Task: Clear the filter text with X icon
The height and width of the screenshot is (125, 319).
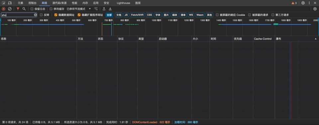Action: click(x=35, y=15)
